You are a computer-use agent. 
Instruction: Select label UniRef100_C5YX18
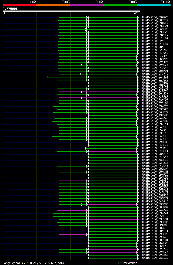[155, 130]
